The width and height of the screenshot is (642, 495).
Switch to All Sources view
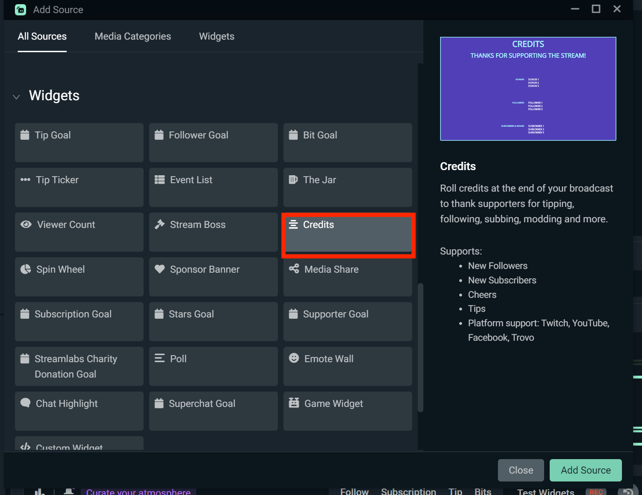[x=42, y=36]
